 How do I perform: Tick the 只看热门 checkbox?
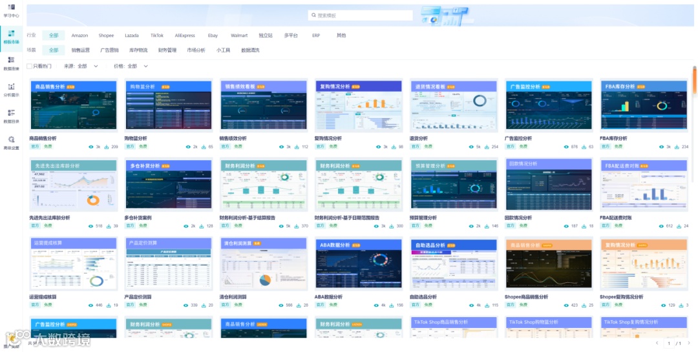tap(29, 66)
